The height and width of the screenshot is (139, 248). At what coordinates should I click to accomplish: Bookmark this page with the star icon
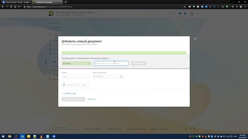tap(184, 7)
